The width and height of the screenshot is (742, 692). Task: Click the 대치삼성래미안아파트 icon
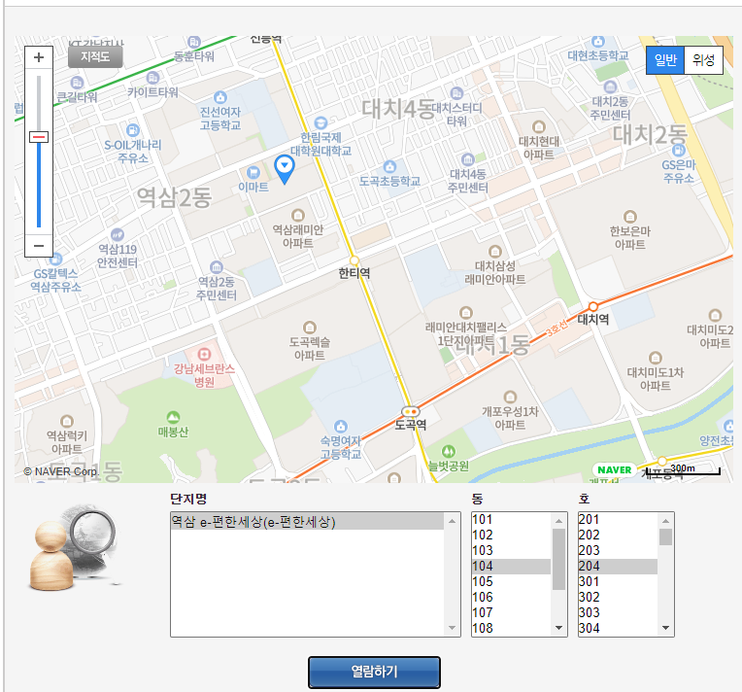tap(495, 251)
